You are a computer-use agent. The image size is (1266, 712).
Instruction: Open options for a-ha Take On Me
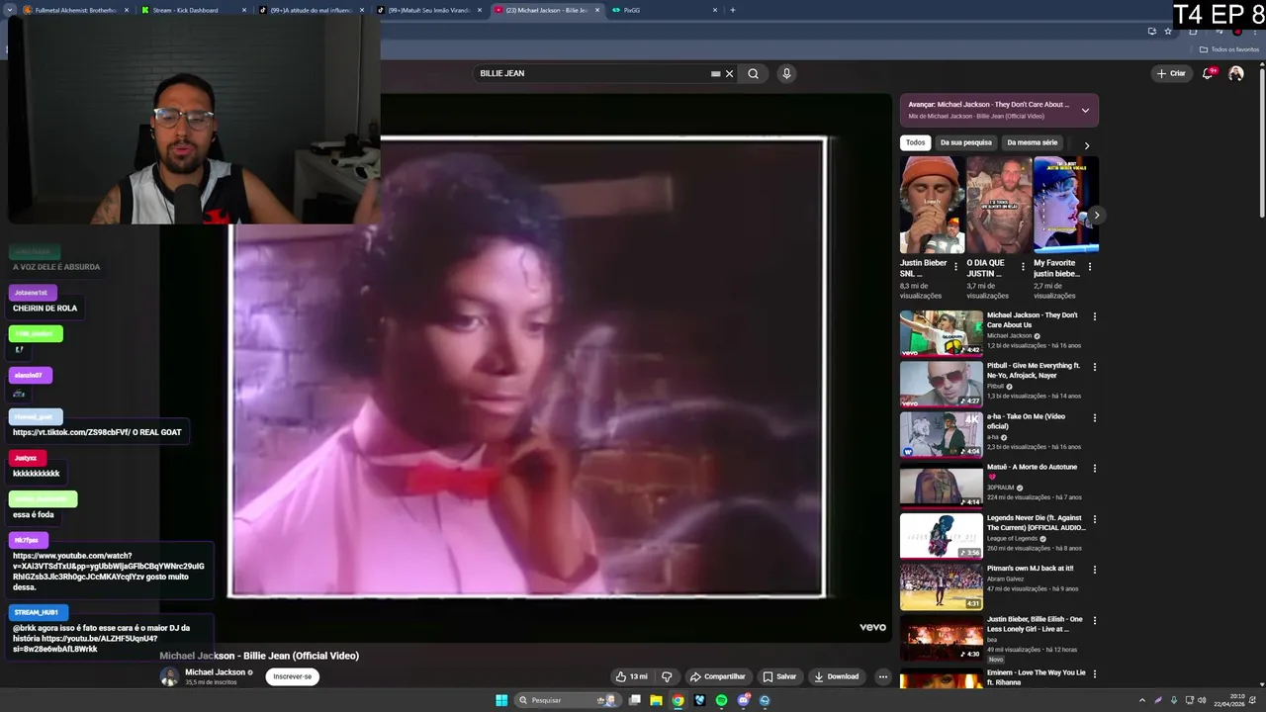click(x=1094, y=417)
